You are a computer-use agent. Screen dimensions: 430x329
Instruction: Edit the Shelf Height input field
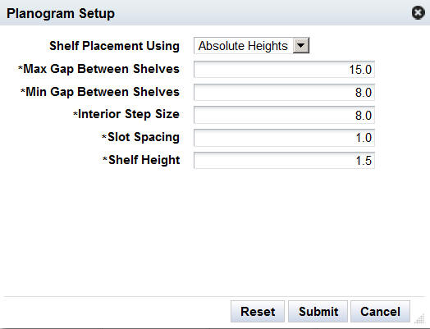point(284,160)
